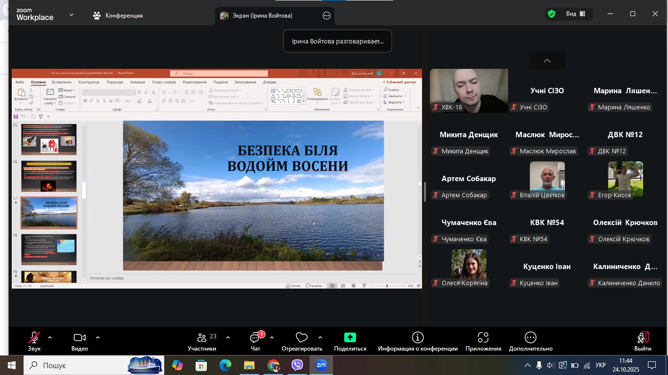The width and height of the screenshot is (668, 375).
Task: Click the React heart icon
Action: 301,337
